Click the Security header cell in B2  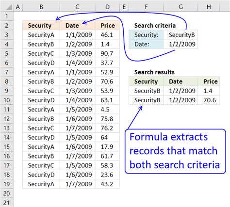[x=41, y=25]
